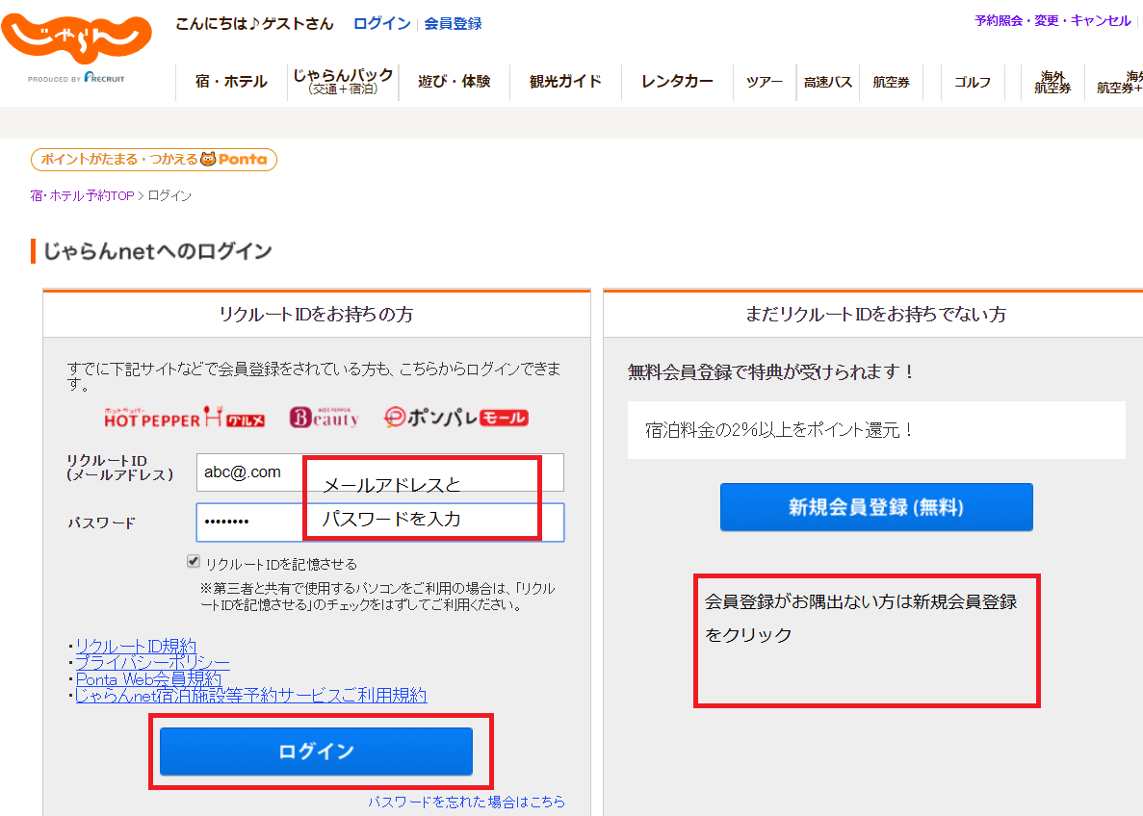Click the パスワード input field

click(379, 522)
